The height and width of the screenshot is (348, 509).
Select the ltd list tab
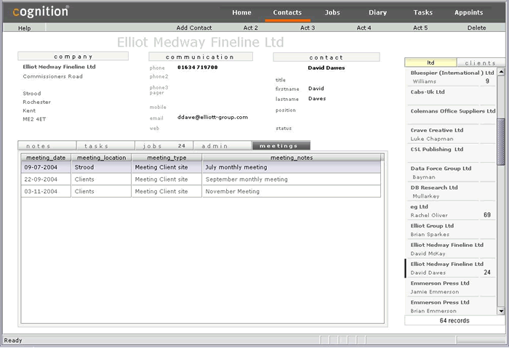point(430,62)
